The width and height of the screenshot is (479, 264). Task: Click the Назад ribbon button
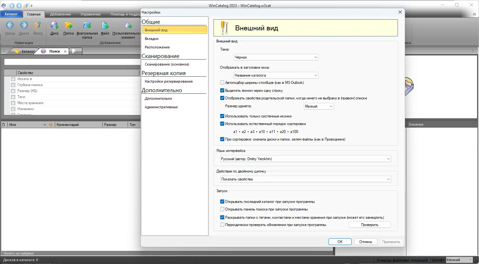10,28
